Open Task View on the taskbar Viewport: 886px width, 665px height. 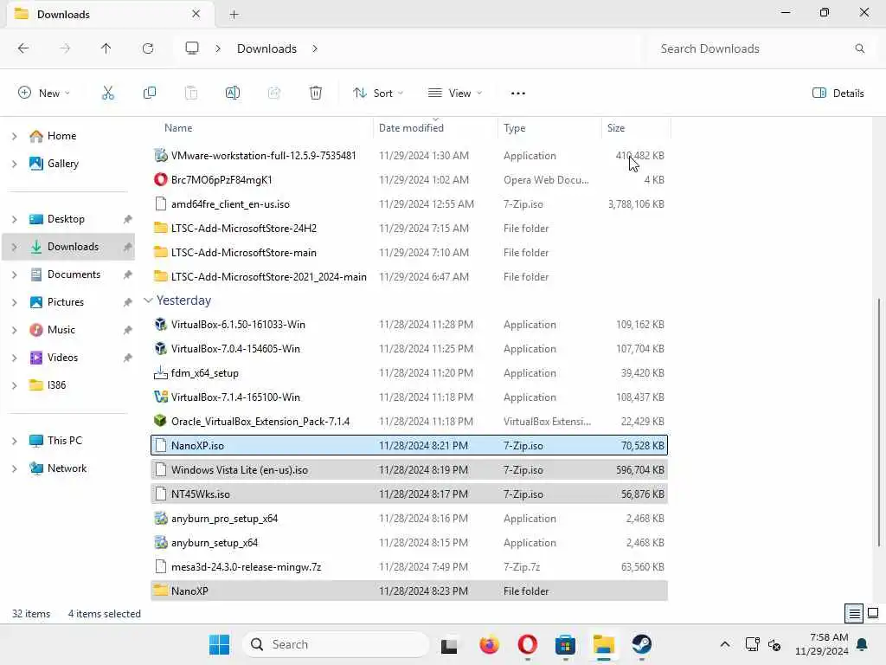coord(449,645)
